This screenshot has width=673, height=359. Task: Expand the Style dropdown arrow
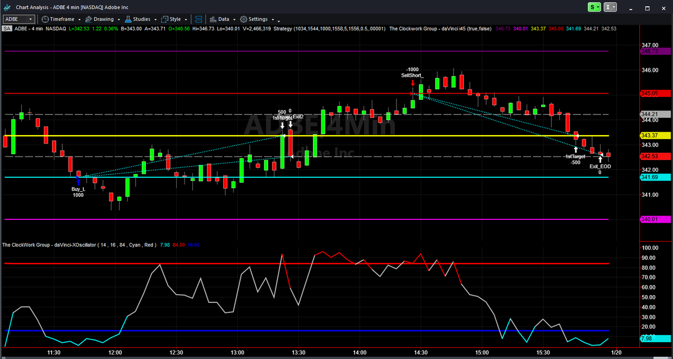click(x=186, y=19)
